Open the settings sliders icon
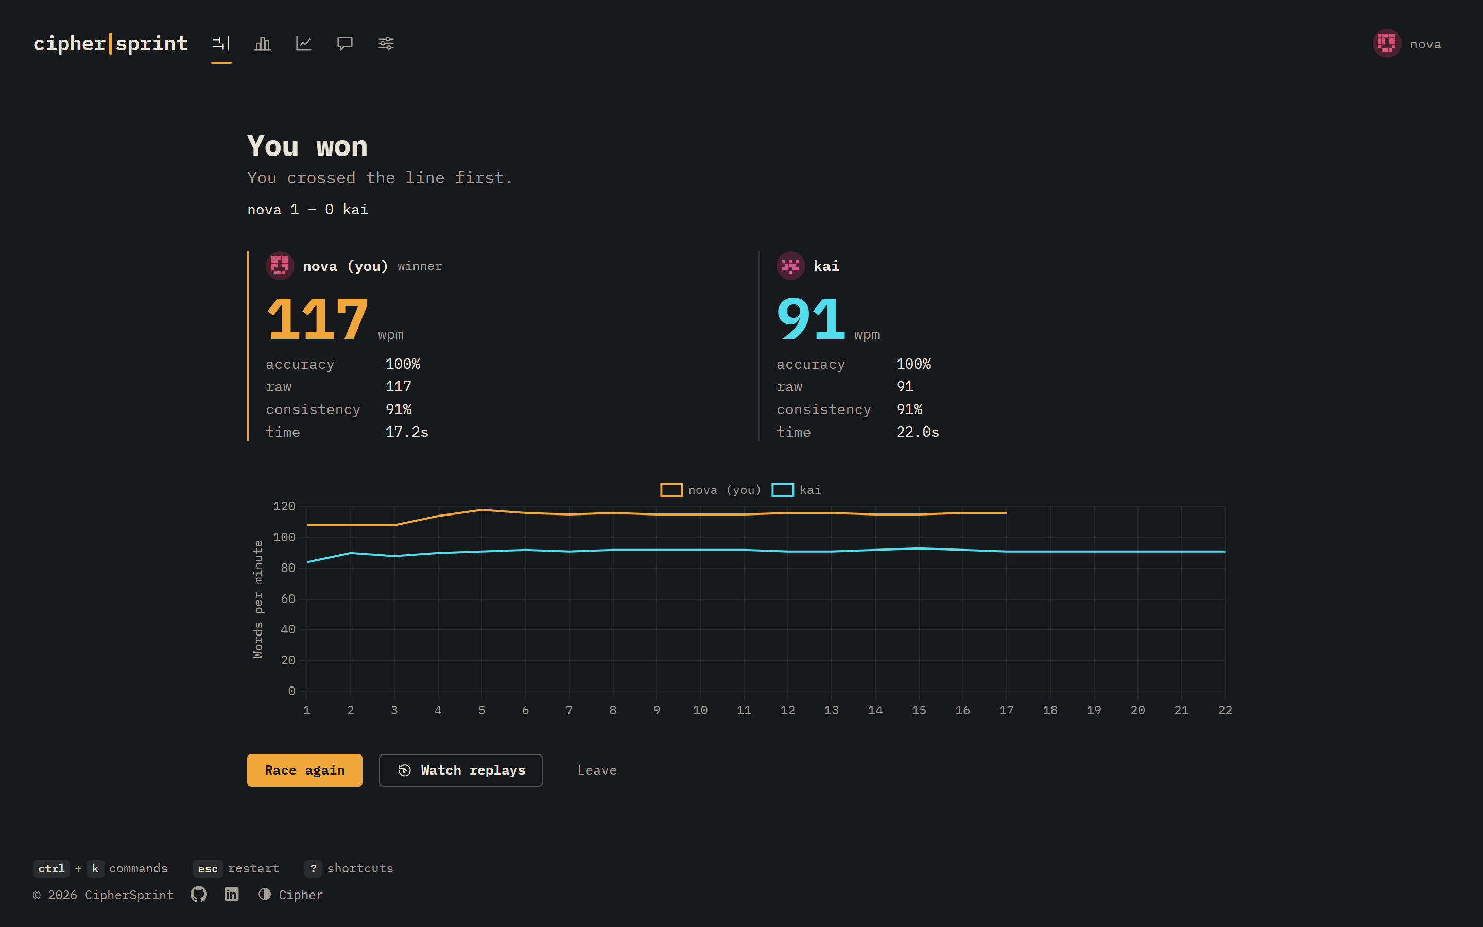This screenshot has width=1483, height=927. click(386, 44)
